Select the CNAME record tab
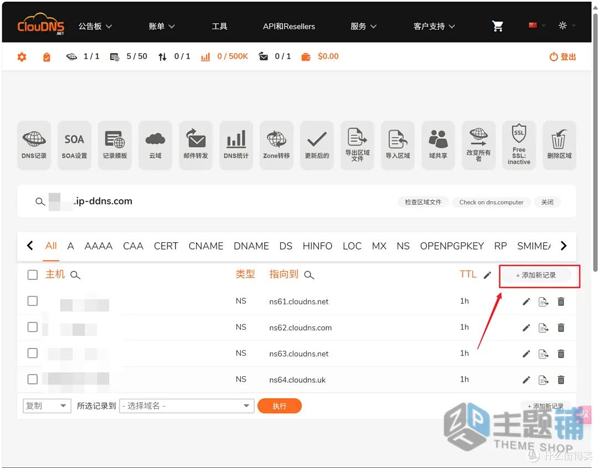 coord(206,246)
